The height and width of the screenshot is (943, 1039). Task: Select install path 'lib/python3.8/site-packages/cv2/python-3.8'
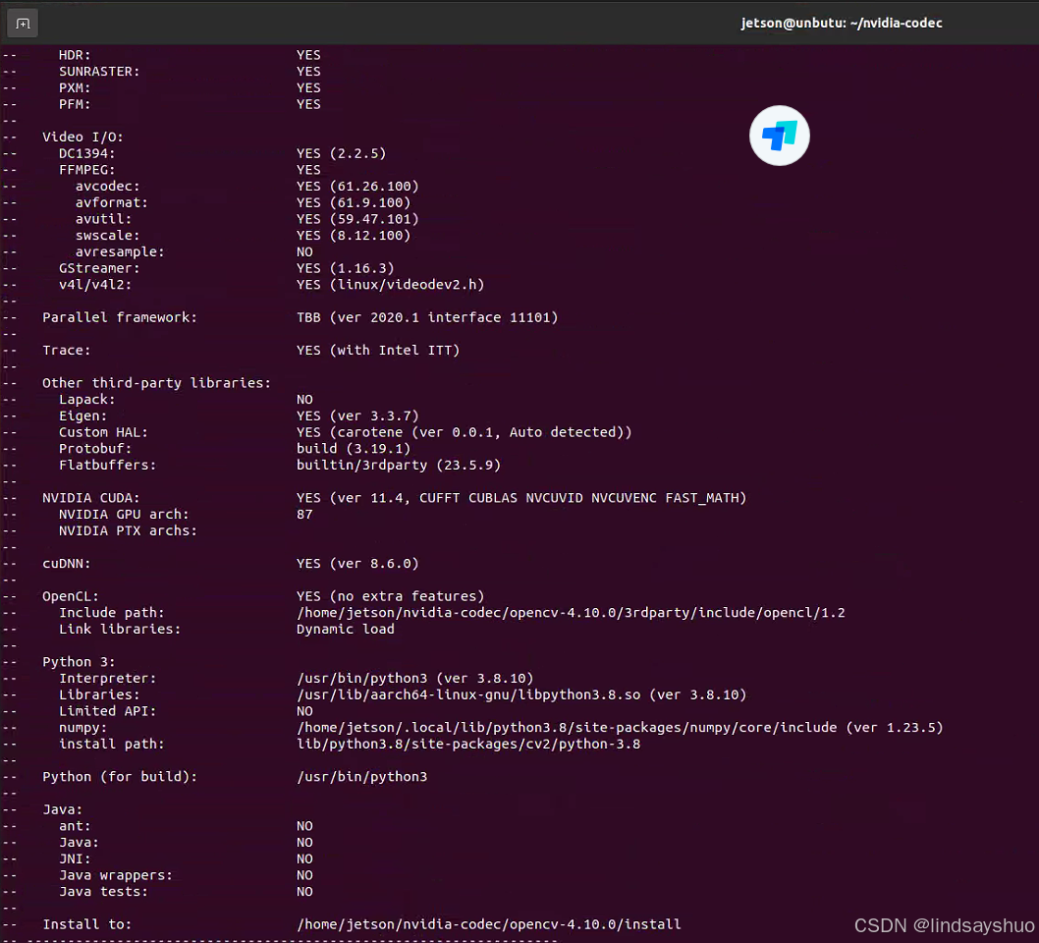click(x=468, y=745)
